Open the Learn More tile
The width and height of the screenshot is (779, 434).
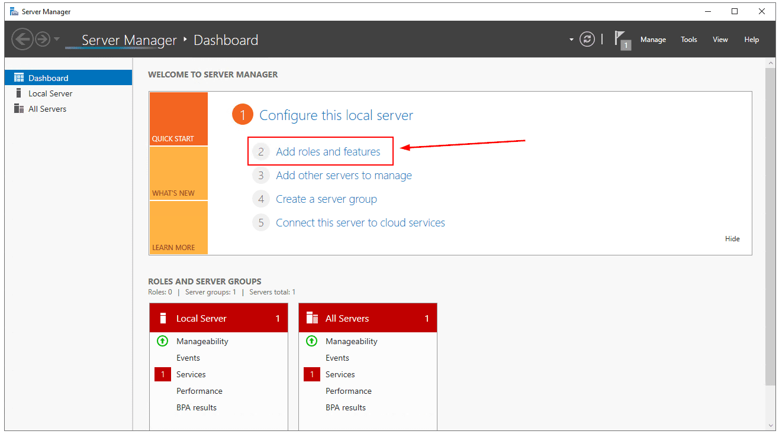click(178, 228)
